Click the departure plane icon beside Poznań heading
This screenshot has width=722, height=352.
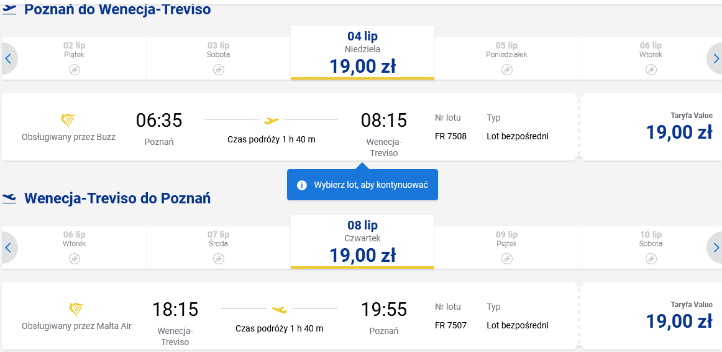point(9,10)
